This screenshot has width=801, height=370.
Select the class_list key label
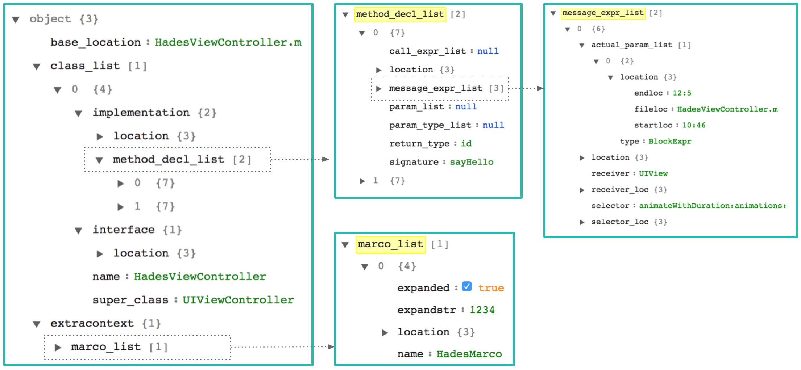pos(85,66)
